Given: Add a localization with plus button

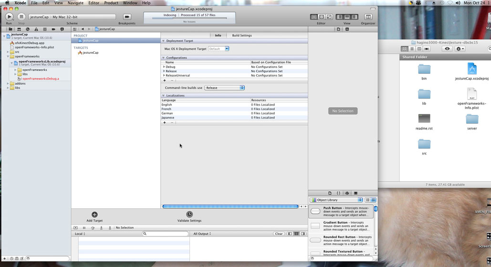Looking at the screenshot, I should point(165,123).
